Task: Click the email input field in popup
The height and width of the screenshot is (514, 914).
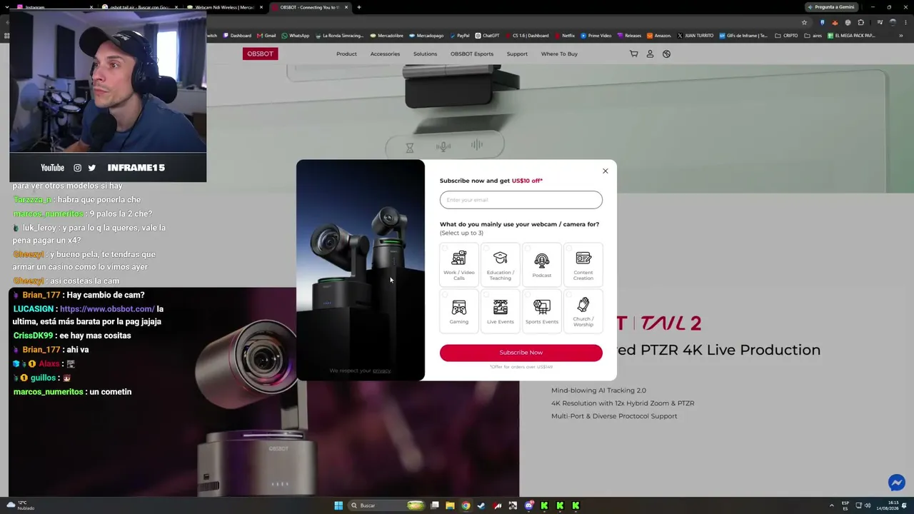Action: [x=521, y=200]
